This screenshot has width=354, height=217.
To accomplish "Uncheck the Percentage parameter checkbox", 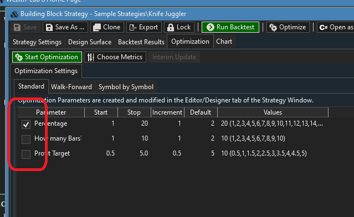I will point(26,125).
